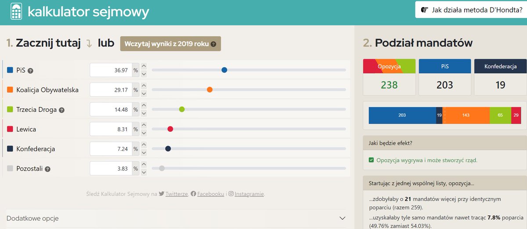Viewport: 527px width, 229px height.
Task: Click the PiS slider blue handle
Action: pyautogui.click(x=224, y=70)
